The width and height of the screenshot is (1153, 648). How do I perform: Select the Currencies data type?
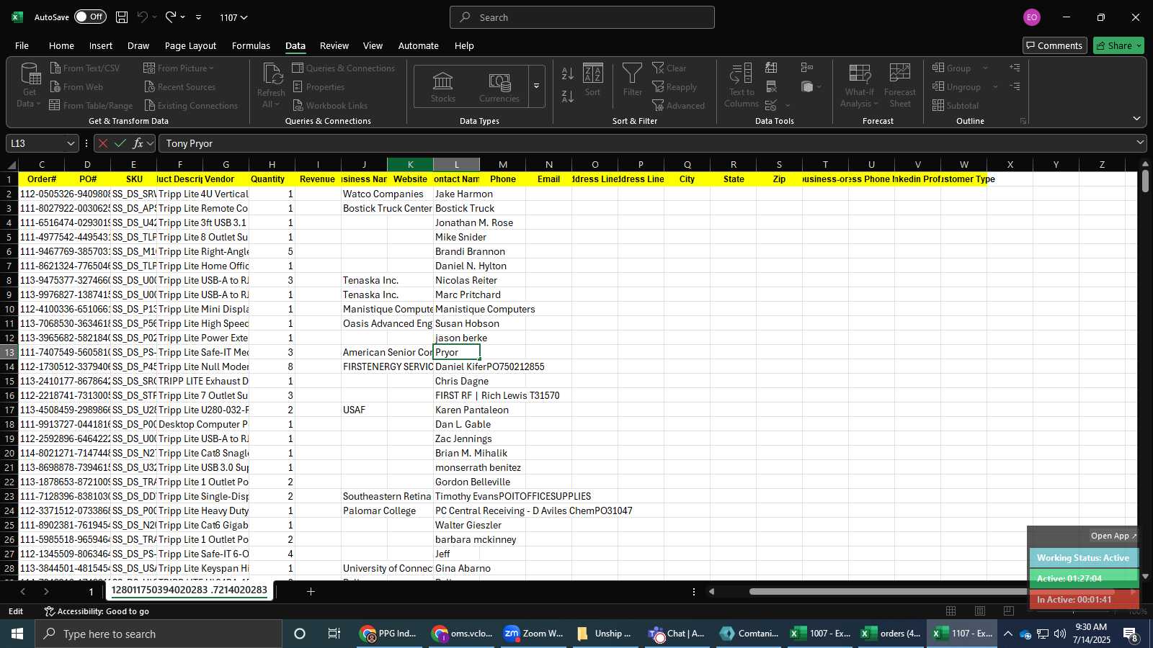(x=499, y=86)
